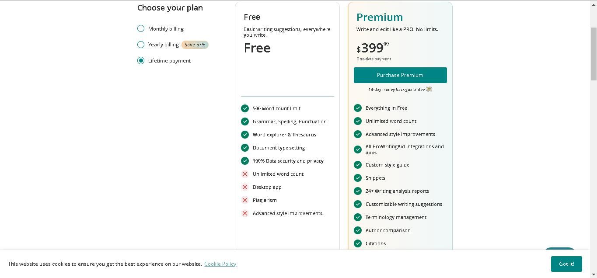The width and height of the screenshot is (597, 278).
Task: Select the Lifetime payment radio button
Action: (x=141, y=61)
